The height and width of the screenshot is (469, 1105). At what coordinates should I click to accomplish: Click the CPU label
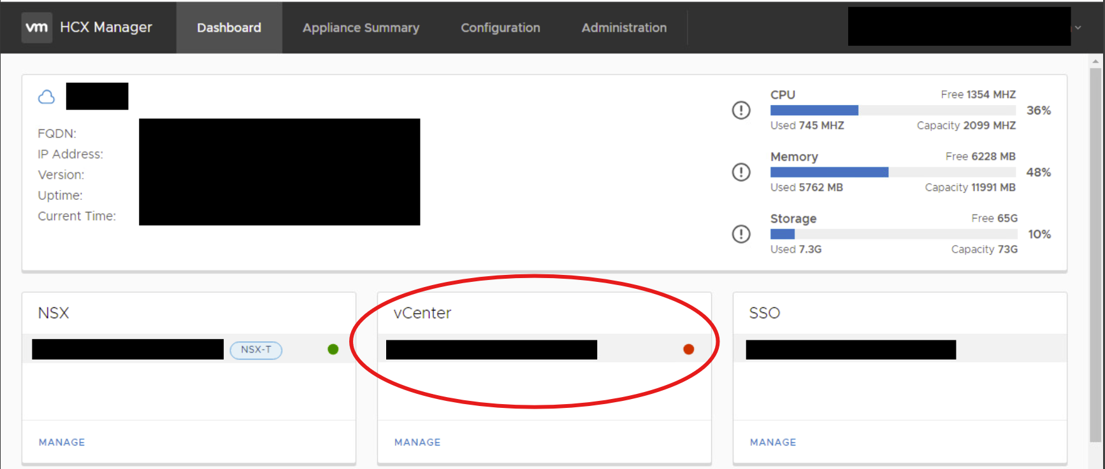point(783,95)
